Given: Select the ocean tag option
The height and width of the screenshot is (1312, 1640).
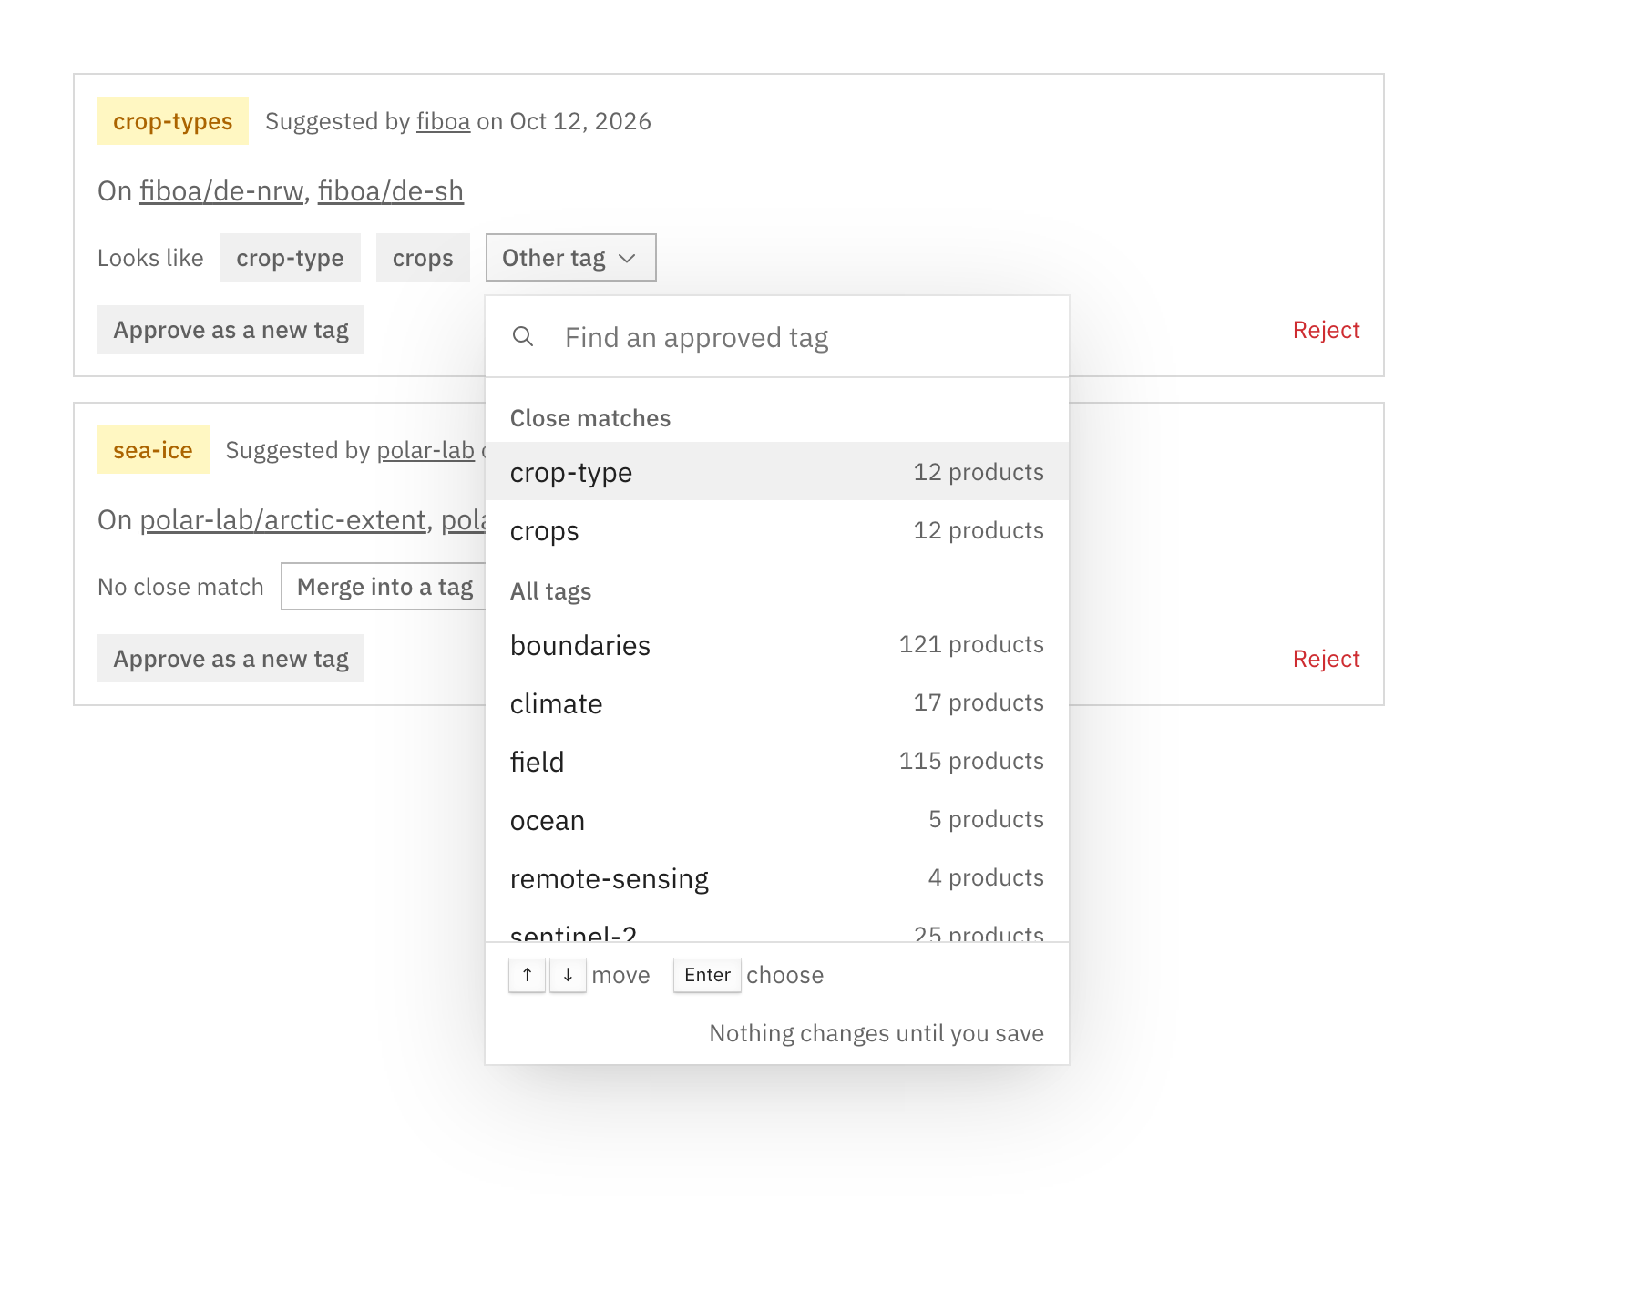Looking at the screenshot, I should click(777, 820).
